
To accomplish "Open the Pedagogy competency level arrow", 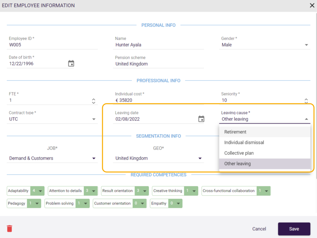I will pyautogui.click(x=37, y=203).
